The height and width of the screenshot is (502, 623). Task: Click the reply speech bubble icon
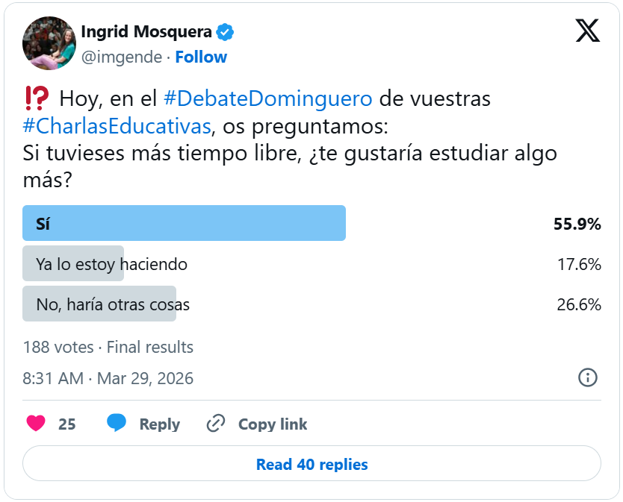tap(116, 423)
